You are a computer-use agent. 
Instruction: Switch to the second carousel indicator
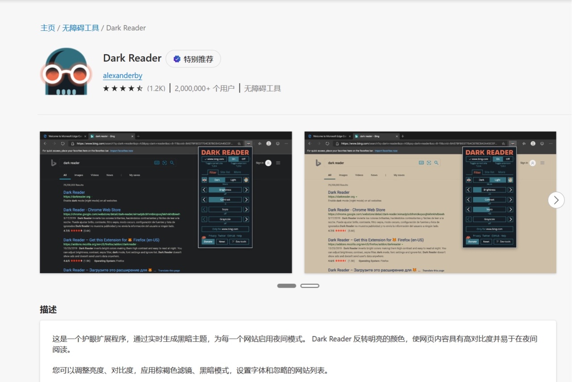[x=310, y=285]
